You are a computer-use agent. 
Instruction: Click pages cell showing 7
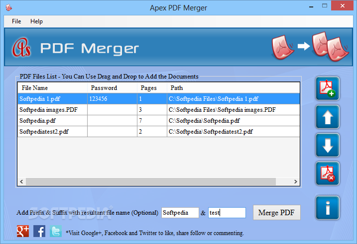[x=152, y=121]
